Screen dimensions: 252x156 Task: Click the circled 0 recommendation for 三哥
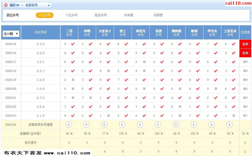pos(69,125)
